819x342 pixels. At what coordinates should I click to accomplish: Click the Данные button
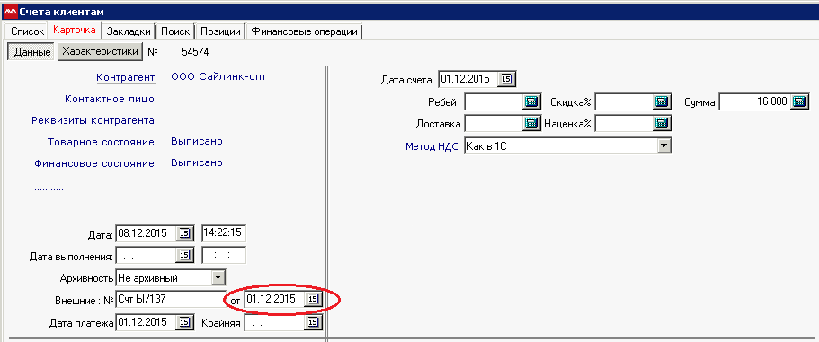point(32,51)
